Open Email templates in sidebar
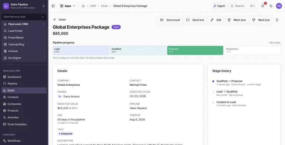The width and height of the screenshot is (285, 145). (x=24, y=124)
